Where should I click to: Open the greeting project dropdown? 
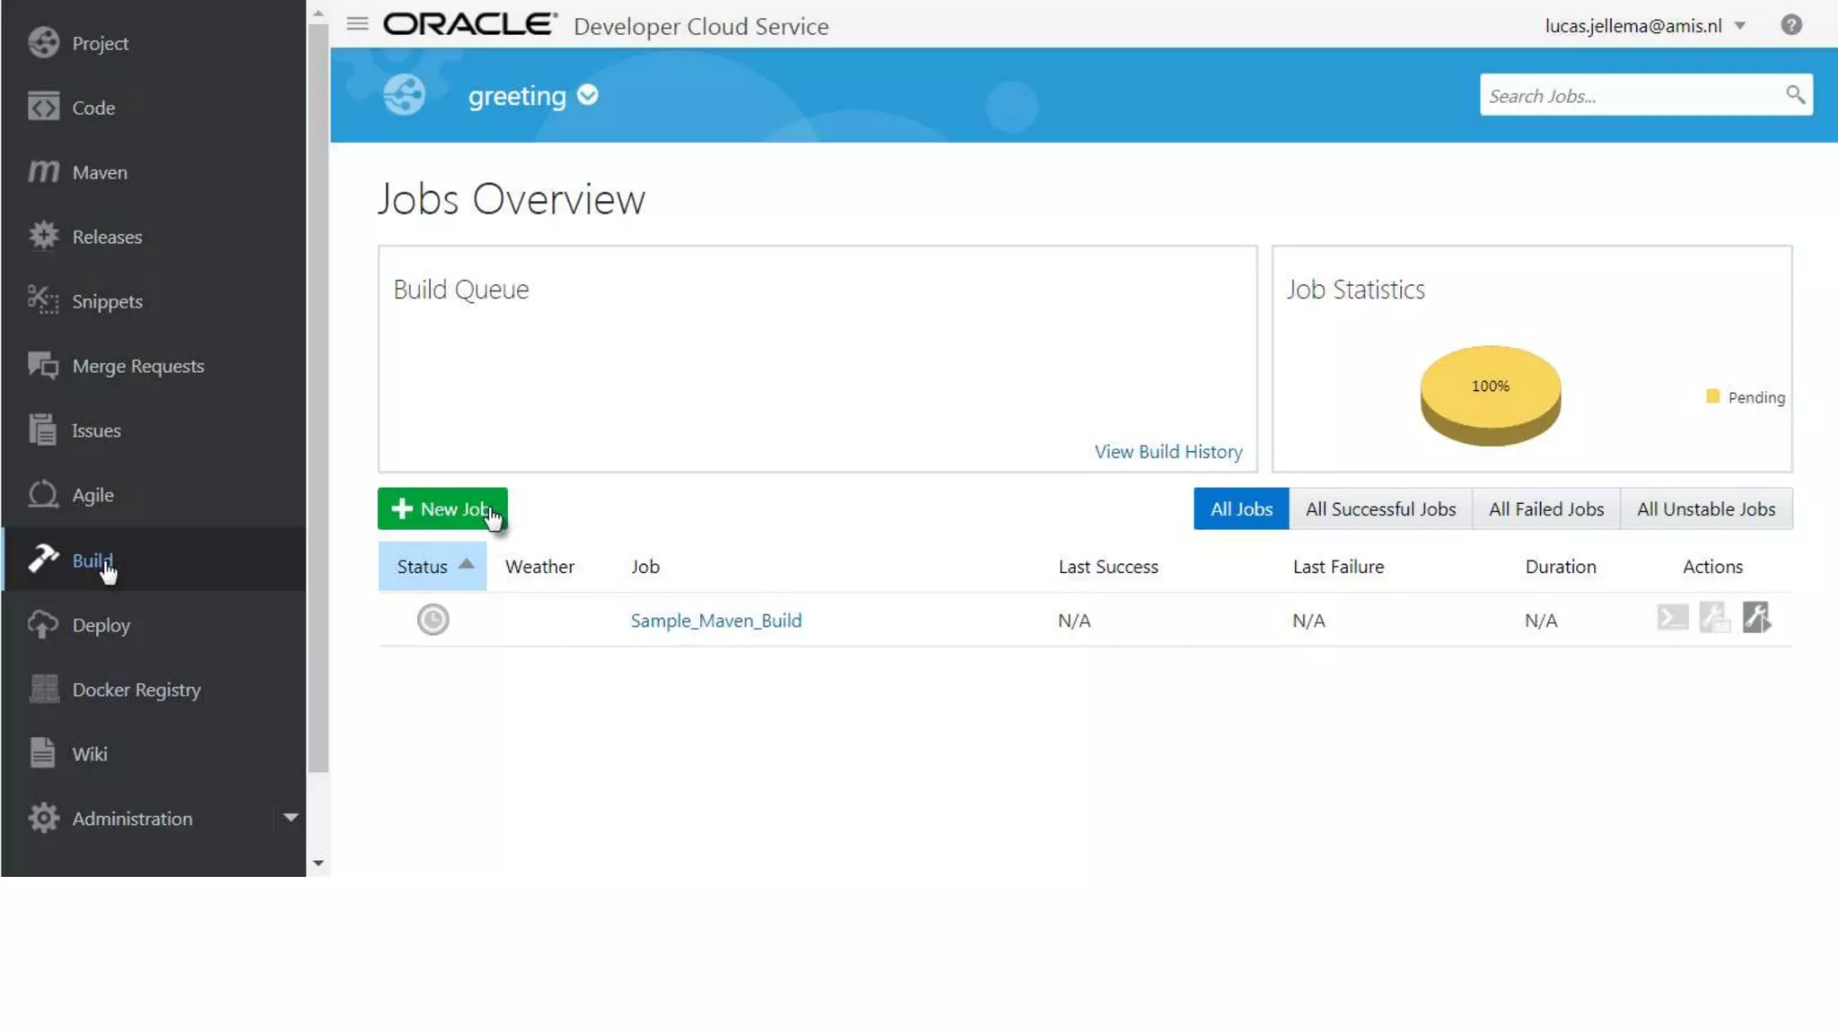588,95
